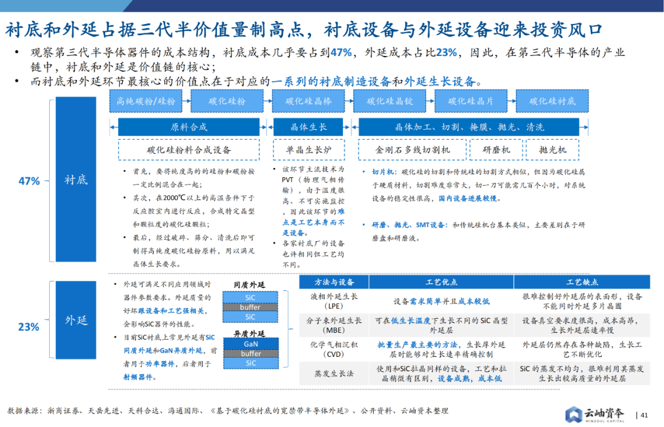The image size is (664, 427).
Task: Select the 碳化硅粉料合成设备 dashed box
Action: pyautogui.click(x=189, y=150)
